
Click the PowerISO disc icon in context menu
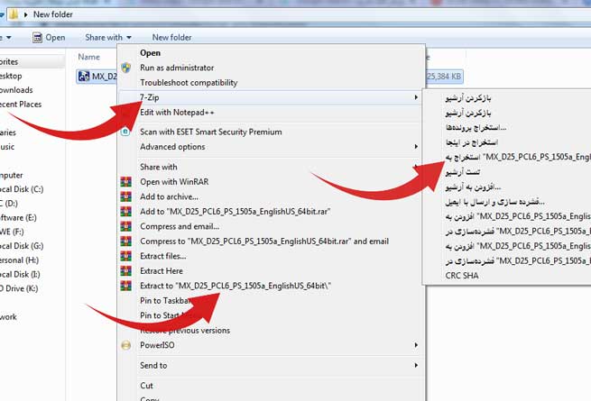tap(126, 345)
